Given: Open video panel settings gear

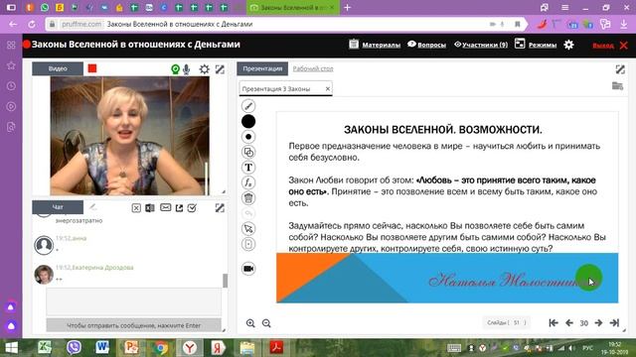Looking at the screenshot, I should tap(205, 69).
